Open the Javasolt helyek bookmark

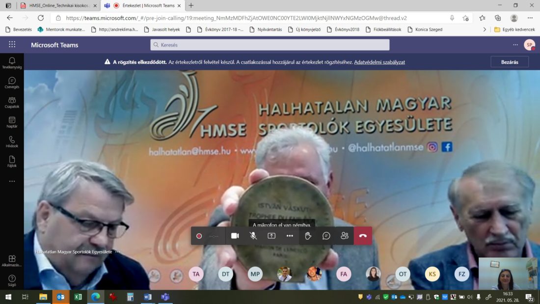coord(162,29)
